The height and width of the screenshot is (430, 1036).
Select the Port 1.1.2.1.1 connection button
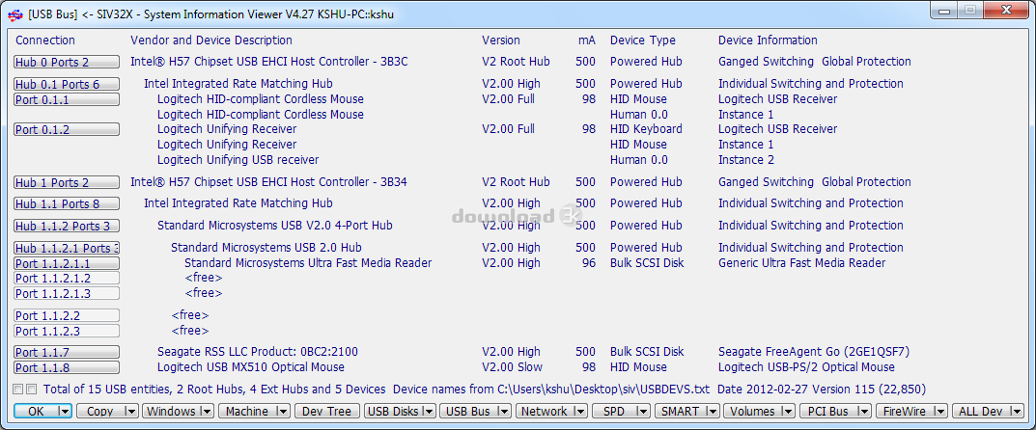67,263
